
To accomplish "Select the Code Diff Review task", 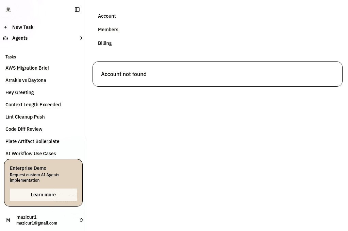I will pyautogui.click(x=24, y=129).
